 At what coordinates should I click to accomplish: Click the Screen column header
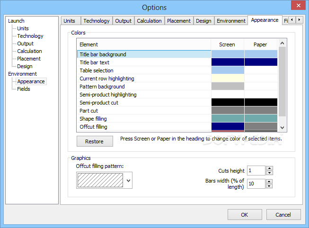click(x=227, y=44)
